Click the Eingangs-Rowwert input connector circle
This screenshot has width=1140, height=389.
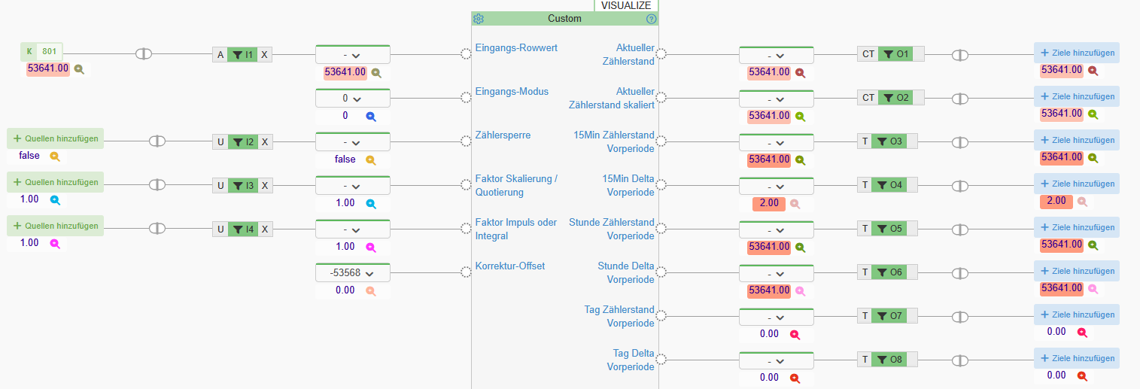466,54
